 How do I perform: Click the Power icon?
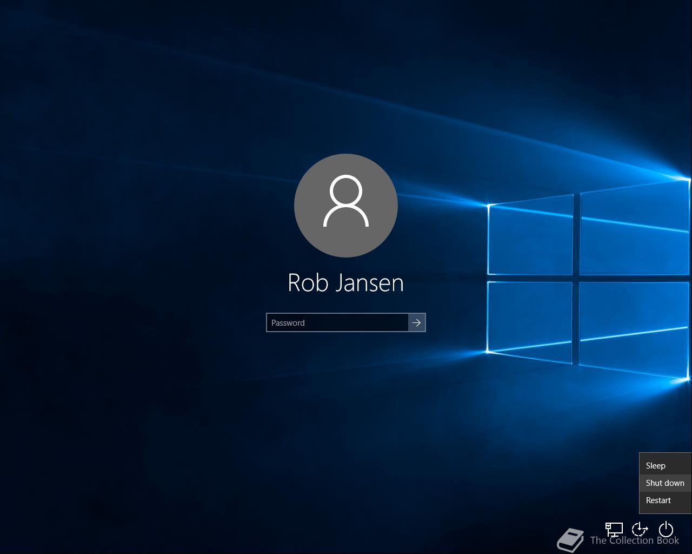tap(666, 529)
